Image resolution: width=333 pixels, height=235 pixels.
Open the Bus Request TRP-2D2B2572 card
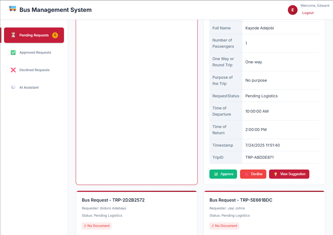[113, 200]
